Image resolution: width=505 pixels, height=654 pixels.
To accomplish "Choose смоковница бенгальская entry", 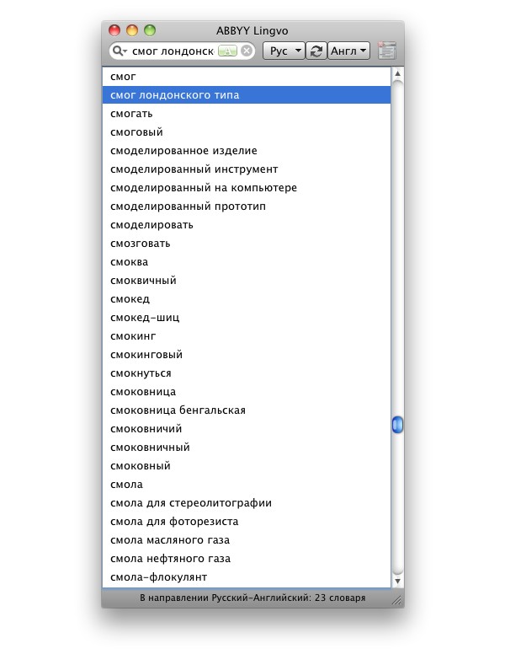I will click(178, 410).
